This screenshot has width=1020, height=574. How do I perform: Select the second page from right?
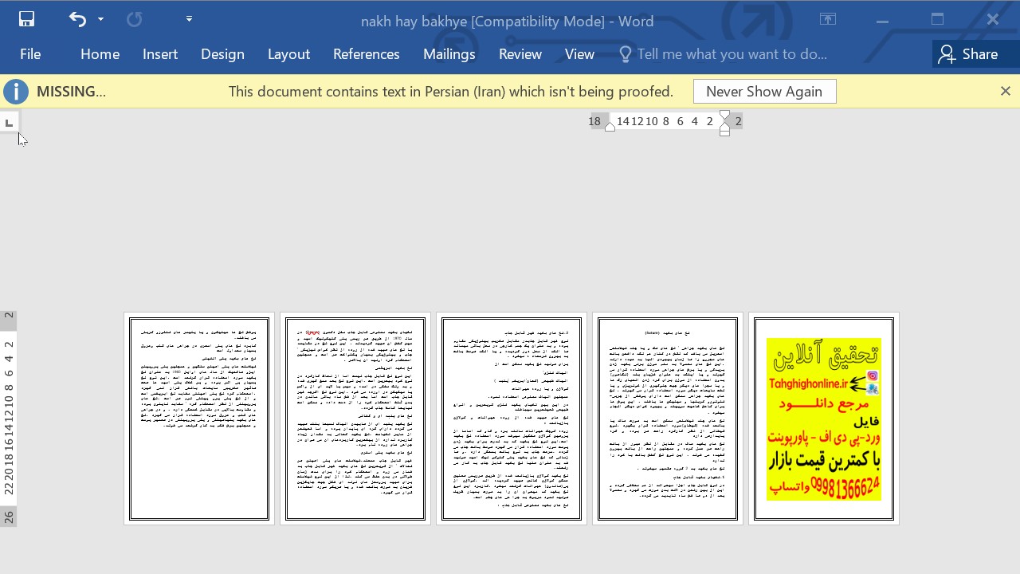coord(668,419)
